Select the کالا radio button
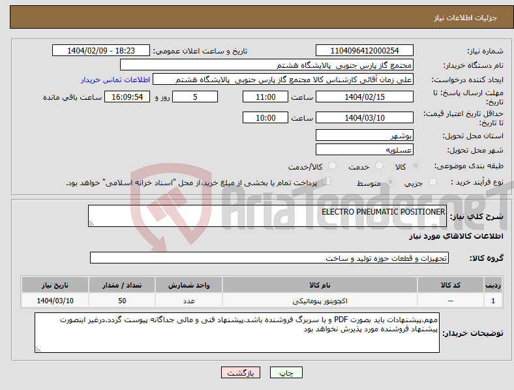This screenshot has width=514, height=390. point(416,166)
